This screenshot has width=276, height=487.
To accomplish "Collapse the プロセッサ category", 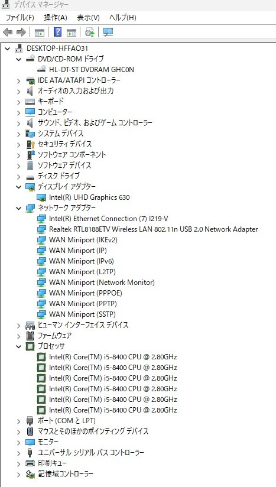I will (x=19, y=346).
